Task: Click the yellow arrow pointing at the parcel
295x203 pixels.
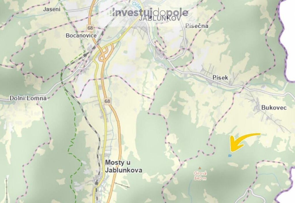Action: (244, 142)
